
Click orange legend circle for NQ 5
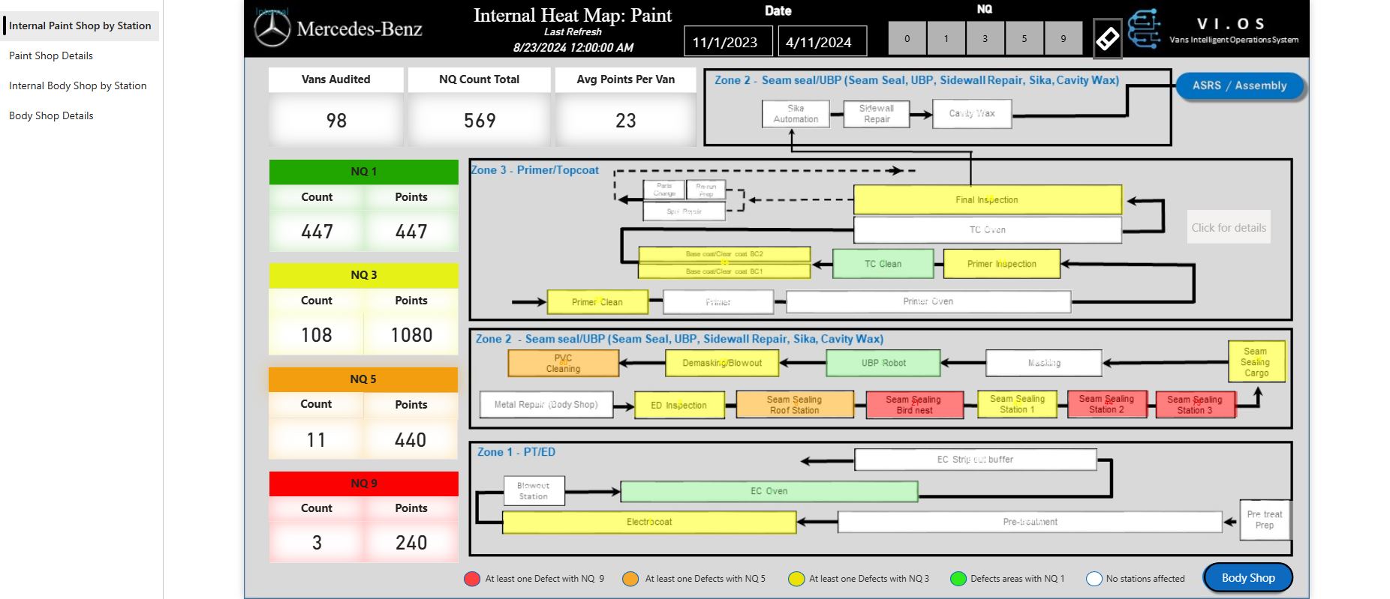(630, 579)
